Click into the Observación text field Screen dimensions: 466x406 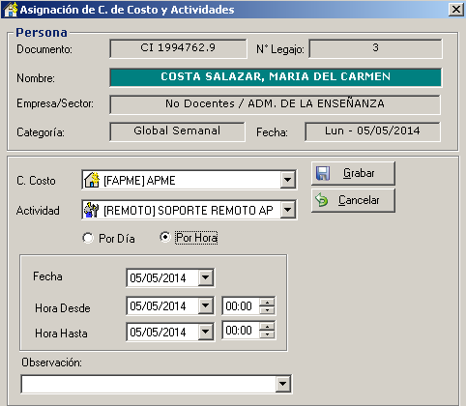click(x=149, y=384)
